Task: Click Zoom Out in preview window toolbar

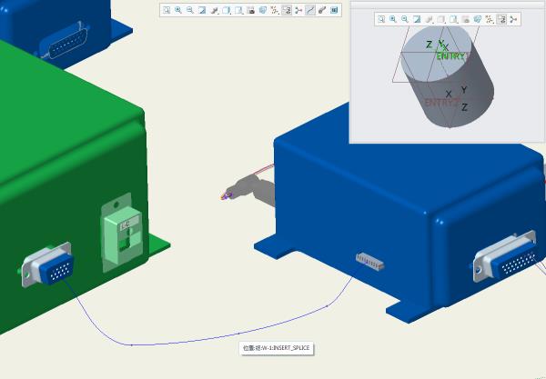Action: pyautogui.click(x=405, y=19)
